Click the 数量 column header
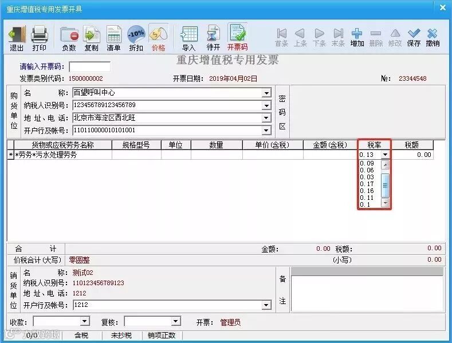 point(217,145)
